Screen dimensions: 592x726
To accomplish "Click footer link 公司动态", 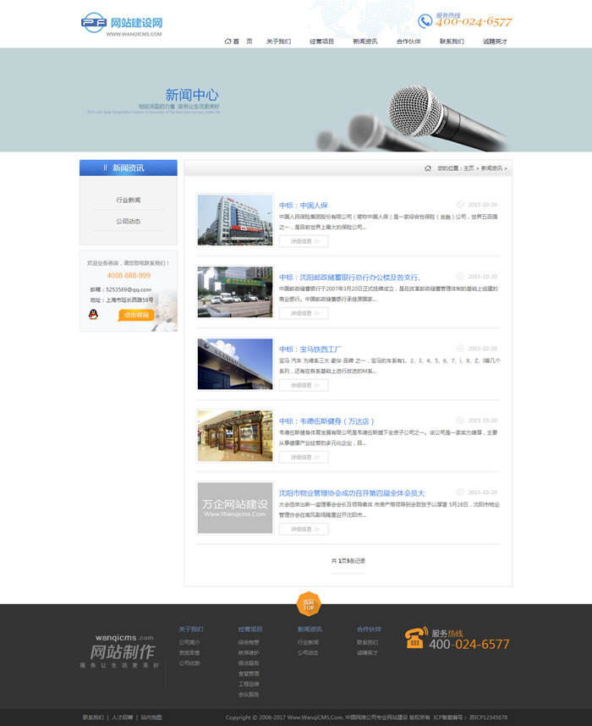I will click(x=309, y=653).
